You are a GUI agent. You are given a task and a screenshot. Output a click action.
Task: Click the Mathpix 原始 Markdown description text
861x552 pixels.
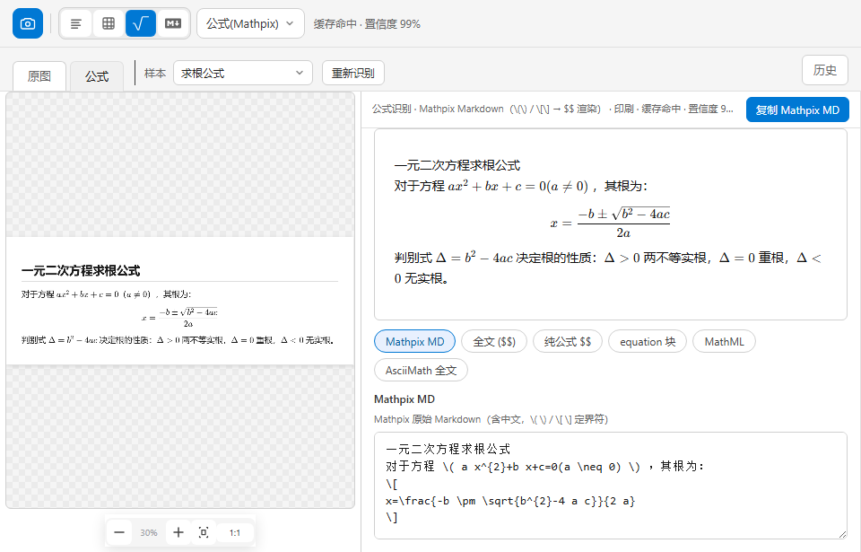click(491, 419)
